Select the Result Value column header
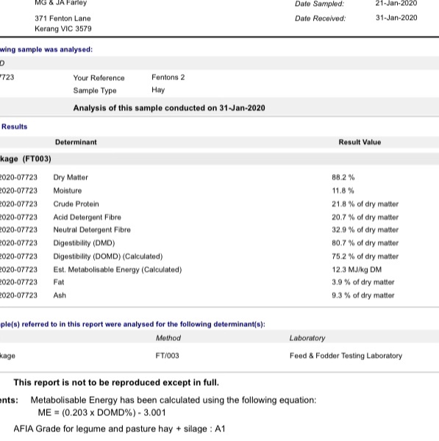This screenshot has height=441, width=439. point(360,142)
